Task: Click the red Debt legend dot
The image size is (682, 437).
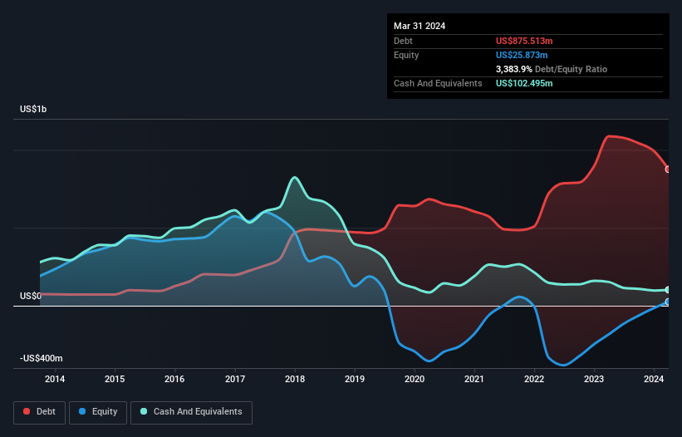Action: click(27, 411)
